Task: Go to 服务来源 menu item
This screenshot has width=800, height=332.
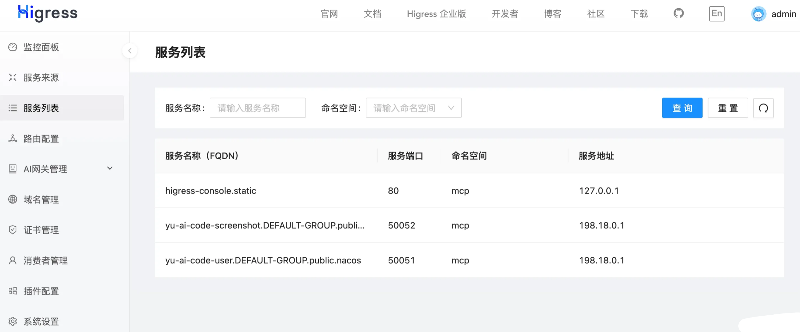Action: pos(62,77)
